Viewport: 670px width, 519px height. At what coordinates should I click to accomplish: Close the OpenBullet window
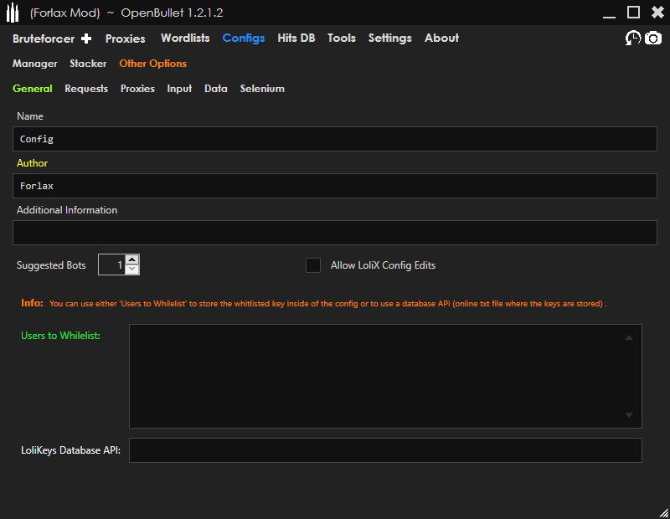657,13
